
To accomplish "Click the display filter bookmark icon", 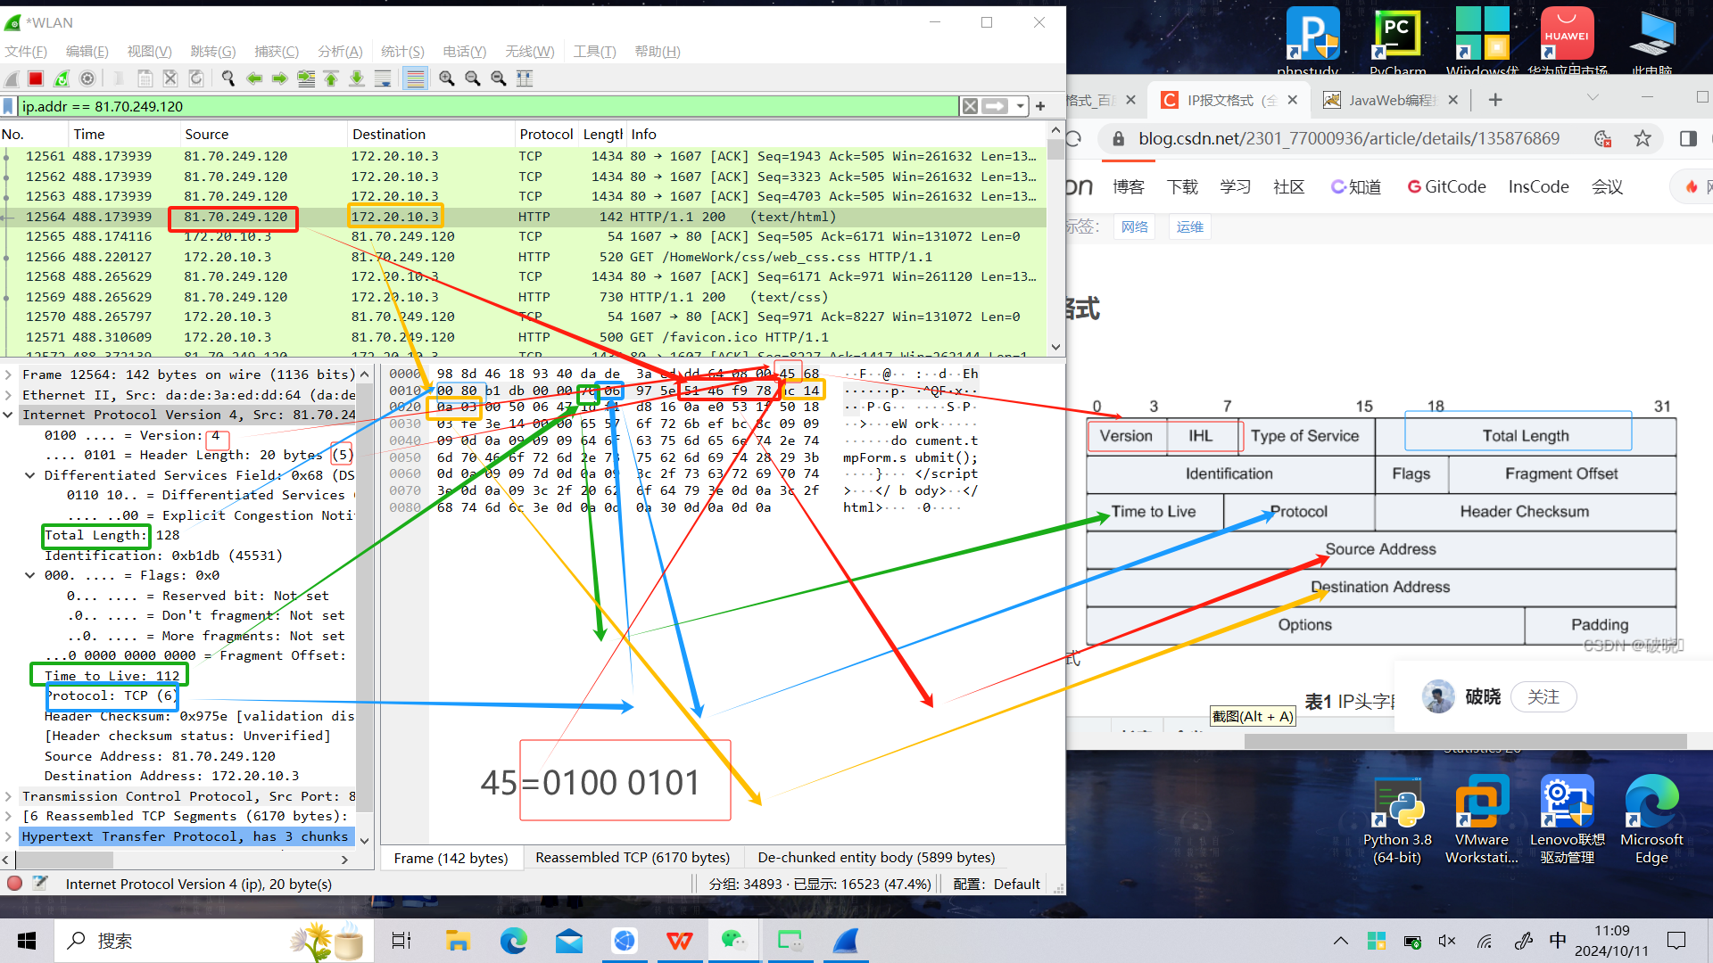I will (x=9, y=106).
